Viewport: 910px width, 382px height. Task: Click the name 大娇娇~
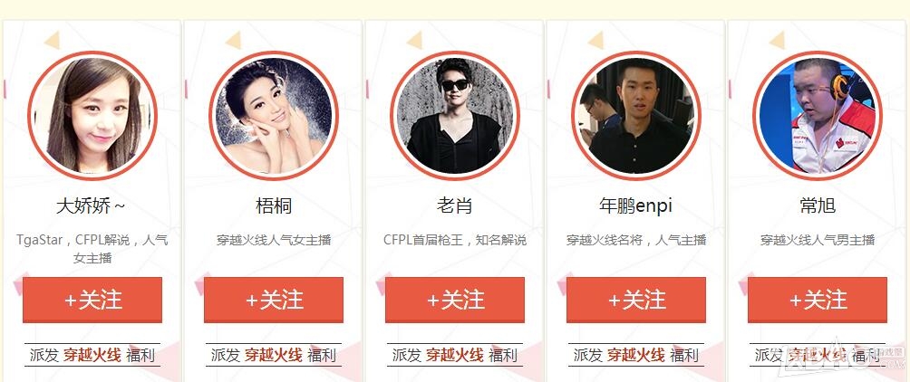91,205
